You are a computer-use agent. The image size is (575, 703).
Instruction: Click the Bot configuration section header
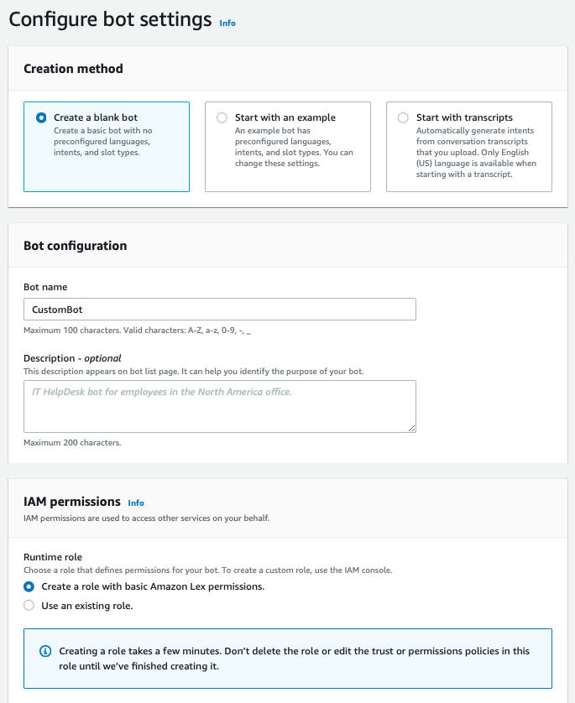tap(75, 246)
